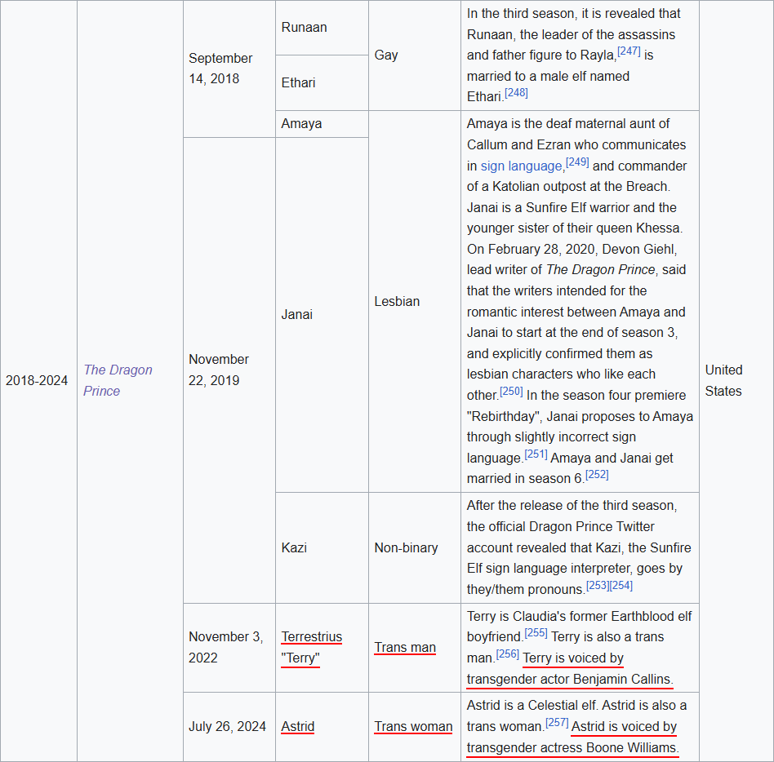Open citation reference 254

tap(621, 586)
